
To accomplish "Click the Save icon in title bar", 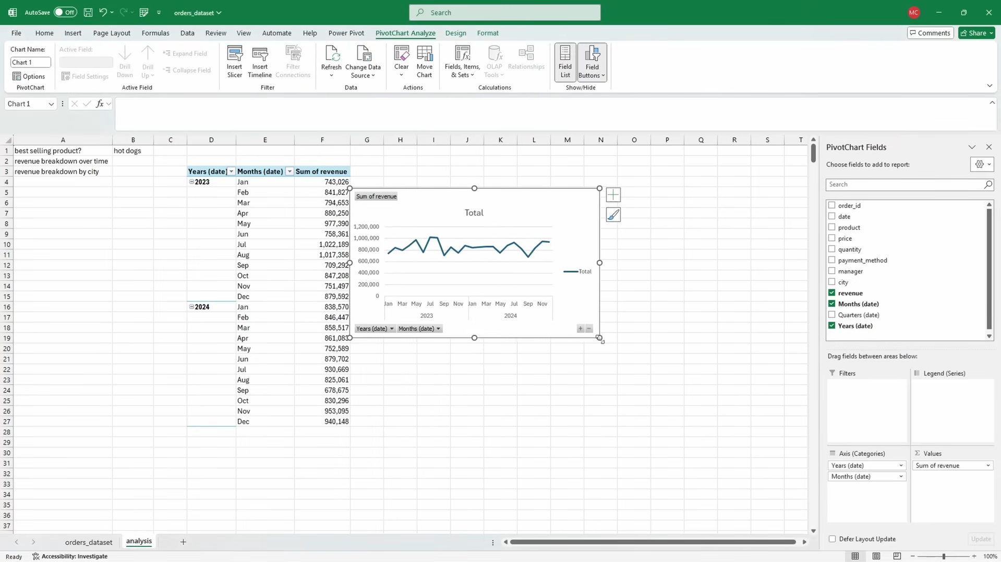I will 88,13.
